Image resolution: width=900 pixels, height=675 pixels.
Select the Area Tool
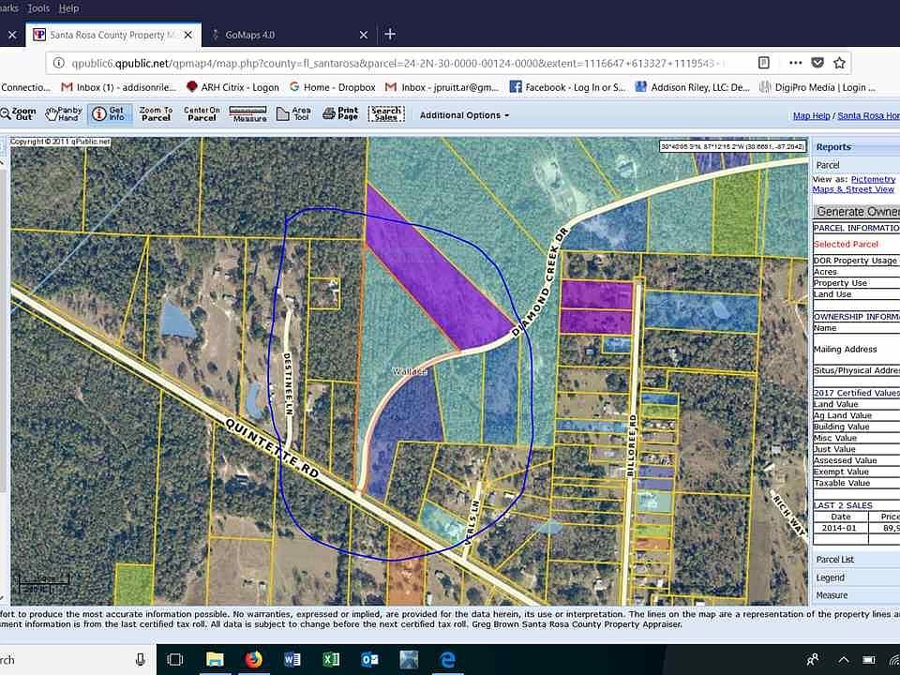(293, 113)
